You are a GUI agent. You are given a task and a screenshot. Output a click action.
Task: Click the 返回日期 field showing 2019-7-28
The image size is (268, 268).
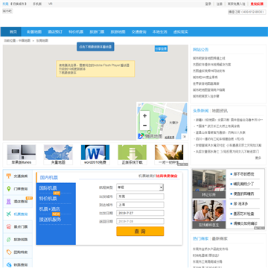click(x=140, y=221)
